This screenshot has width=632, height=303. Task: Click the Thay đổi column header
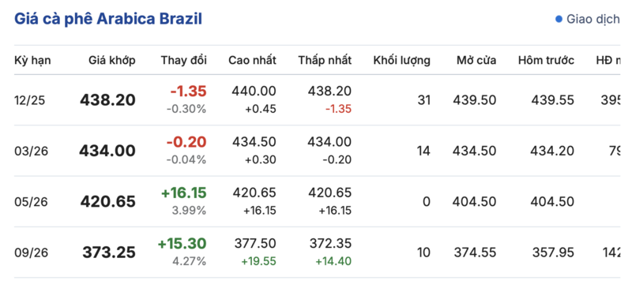[184, 60]
